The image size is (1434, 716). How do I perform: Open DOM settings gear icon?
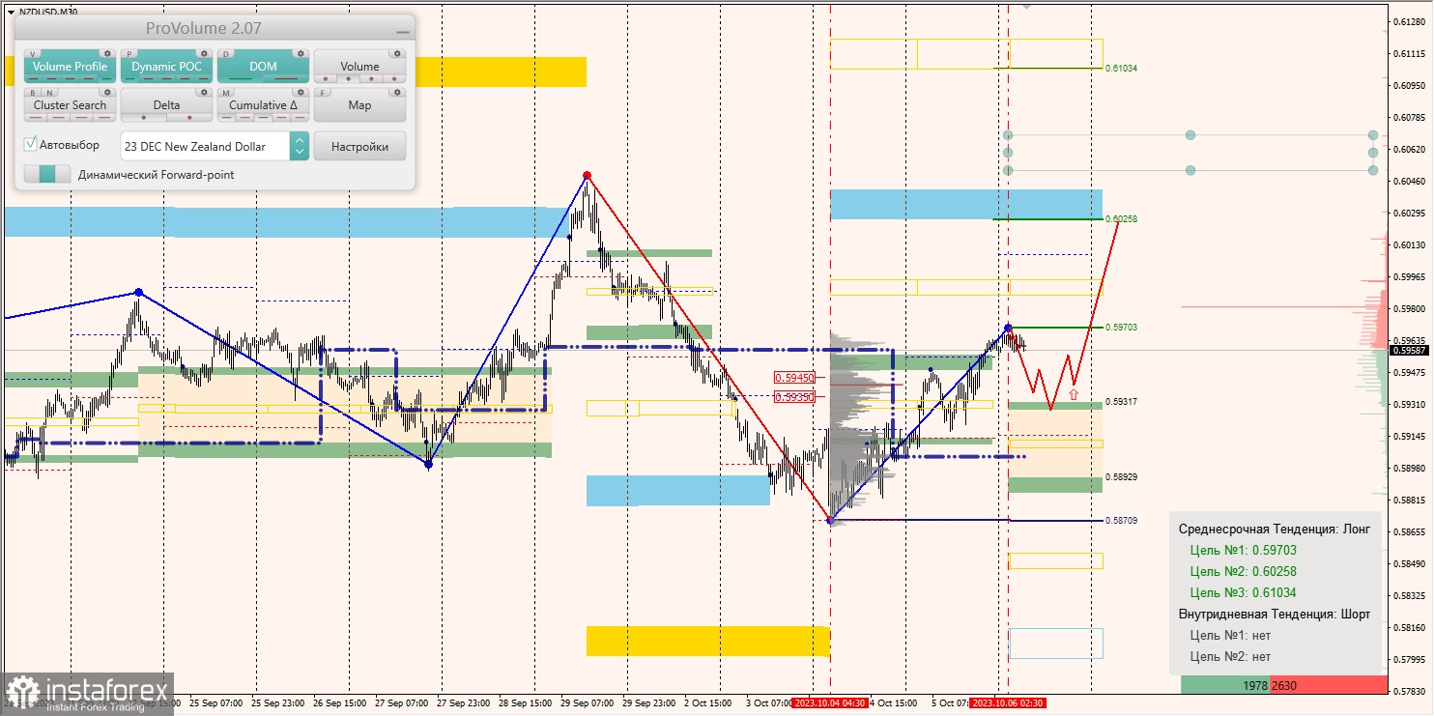[301, 53]
